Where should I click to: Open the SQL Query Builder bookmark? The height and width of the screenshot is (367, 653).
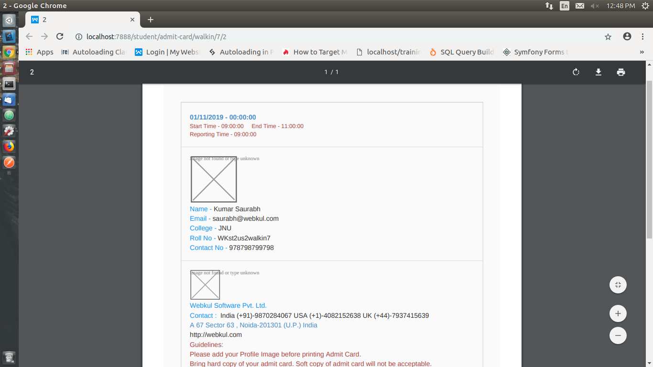pyautogui.click(x=461, y=52)
